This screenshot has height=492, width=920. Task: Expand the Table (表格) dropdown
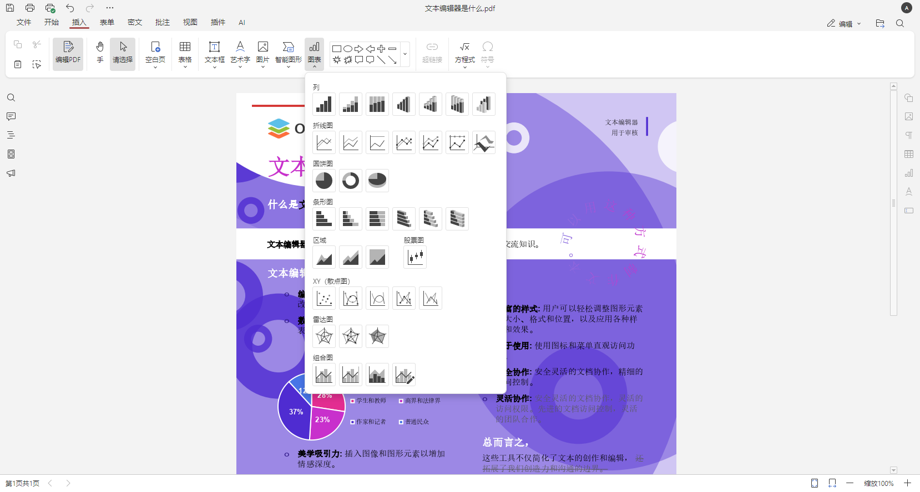click(185, 66)
